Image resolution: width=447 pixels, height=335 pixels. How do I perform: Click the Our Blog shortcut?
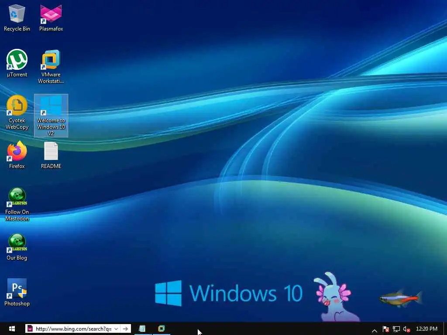(17, 247)
